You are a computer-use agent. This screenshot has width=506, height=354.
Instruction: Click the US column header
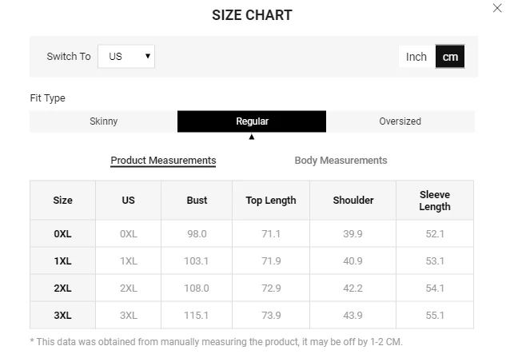128,201
